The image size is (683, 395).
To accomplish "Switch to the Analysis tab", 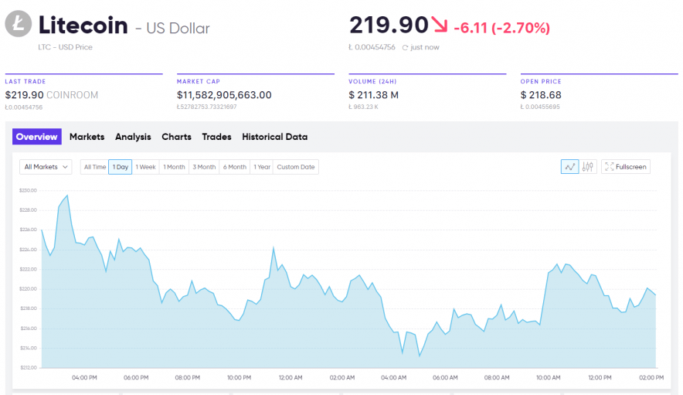I will [133, 137].
